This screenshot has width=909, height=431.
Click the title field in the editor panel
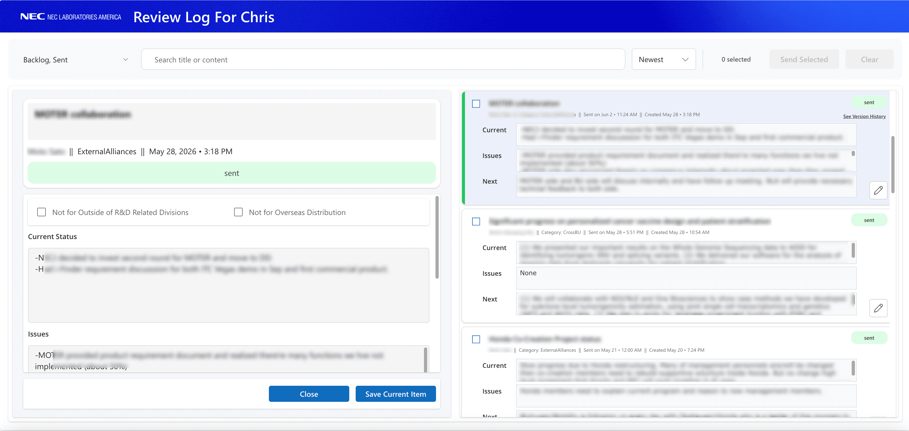pyautogui.click(x=231, y=121)
